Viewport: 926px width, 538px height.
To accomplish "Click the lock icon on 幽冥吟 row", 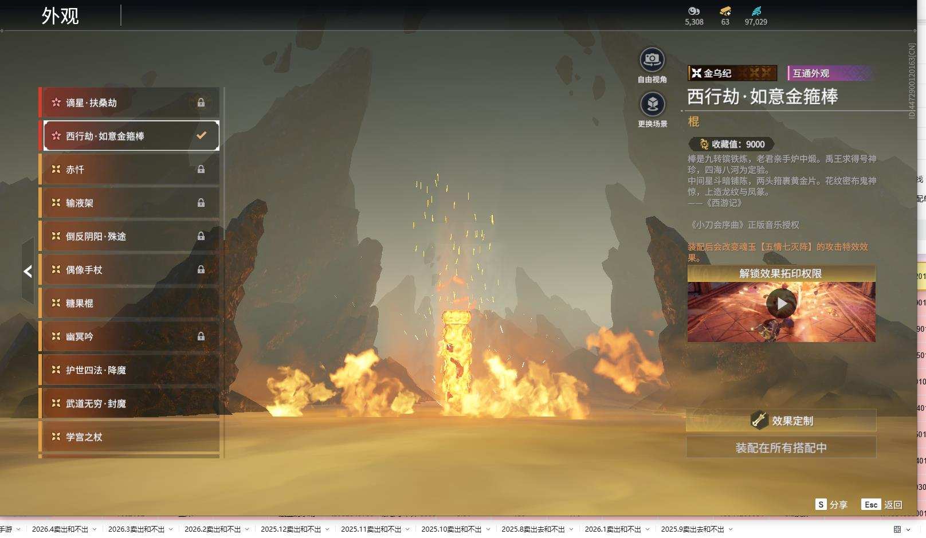I will click(201, 337).
